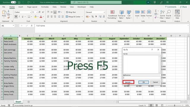Image resolution: width=190 pixels, height=107 pixels.
Task: Open Merge & Center dropdown arrow
Action: coord(82,17)
